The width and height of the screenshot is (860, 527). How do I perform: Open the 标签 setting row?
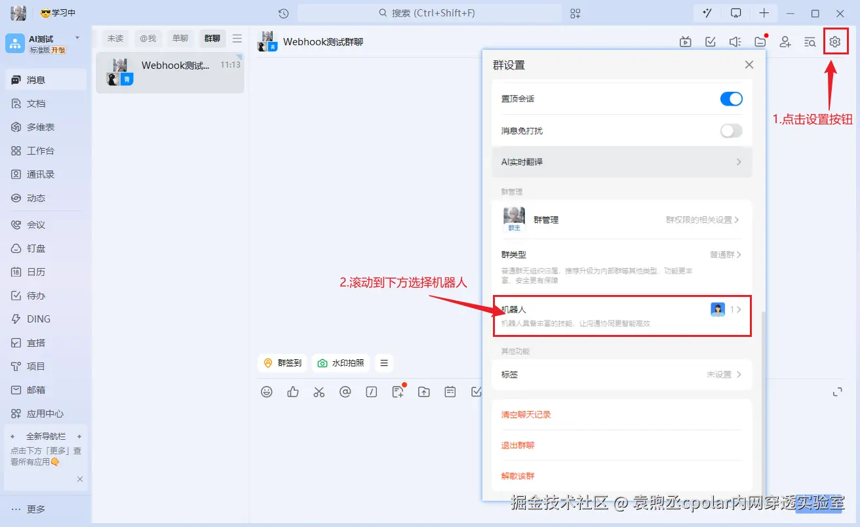[x=622, y=375]
